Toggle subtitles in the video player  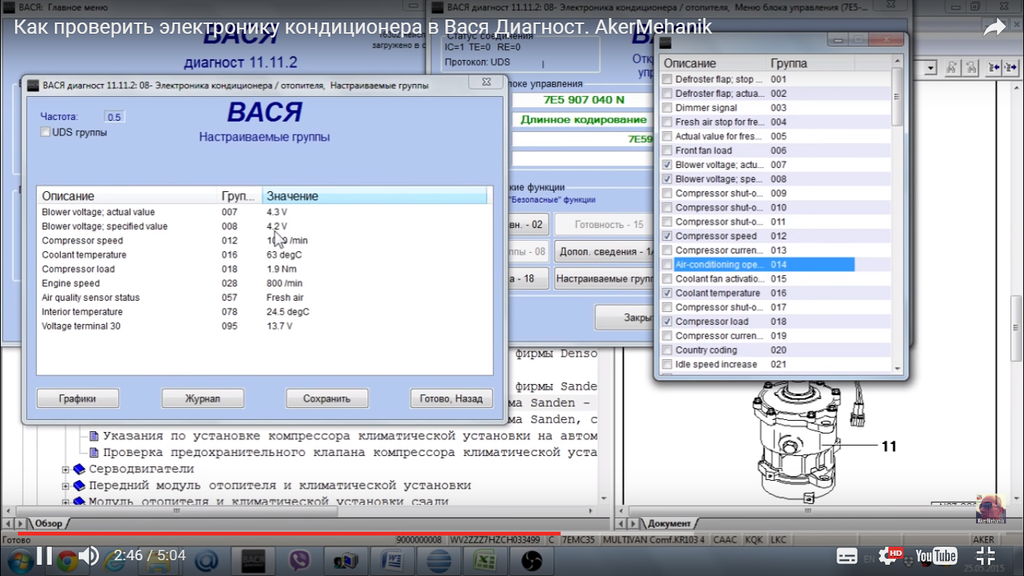click(846, 556)
